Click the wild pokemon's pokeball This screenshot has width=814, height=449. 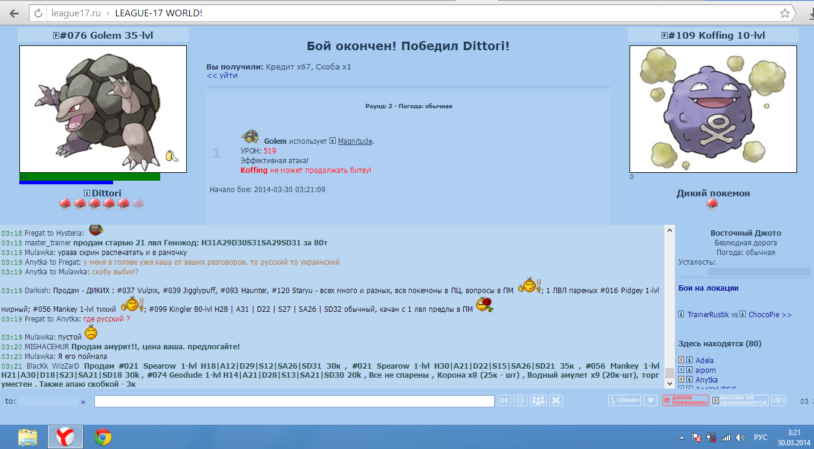tap(712, 204)
